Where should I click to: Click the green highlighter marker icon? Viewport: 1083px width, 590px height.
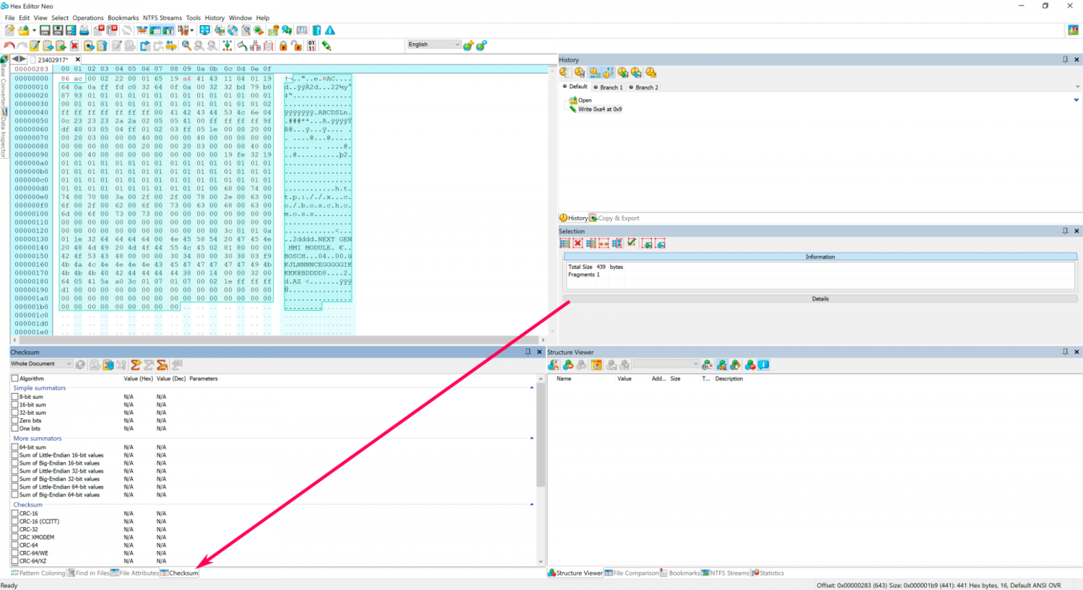(326, 45)
